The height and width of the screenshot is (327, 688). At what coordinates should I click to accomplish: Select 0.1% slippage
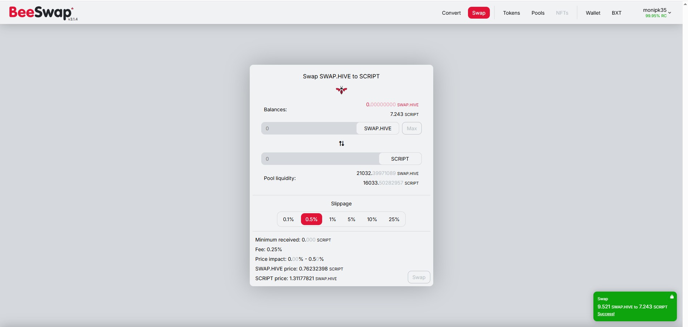288,219
